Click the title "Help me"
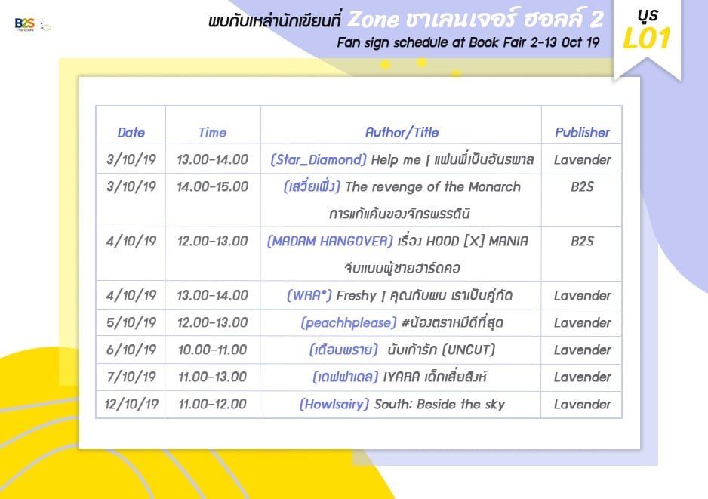This screenshot has height=499, width=708. pyautogui.click(x=396, y=159)
